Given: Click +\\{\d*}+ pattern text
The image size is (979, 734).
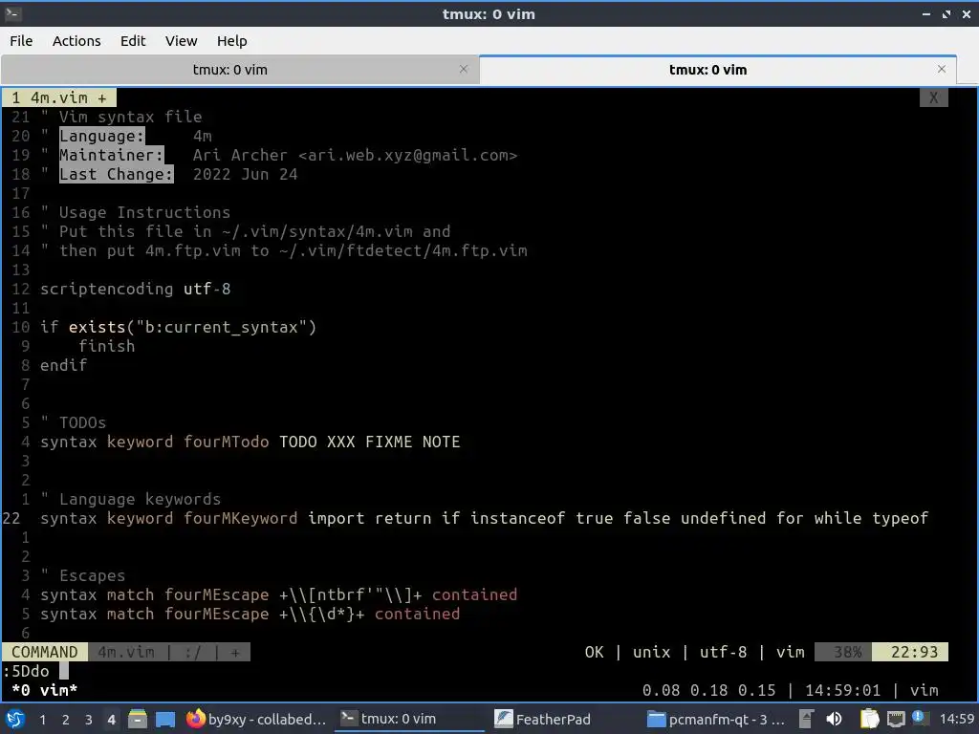Looking at the screenshot, I should 321,614.
